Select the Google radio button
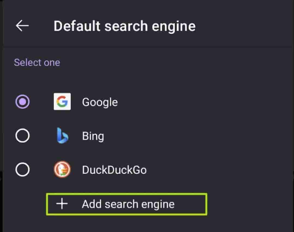Screen dimensions: 294x232 [22, 102]
